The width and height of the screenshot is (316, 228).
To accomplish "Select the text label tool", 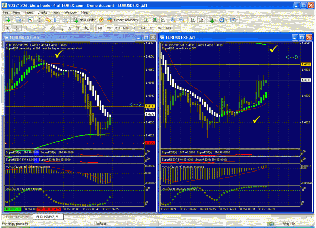I will coord(78,28).
